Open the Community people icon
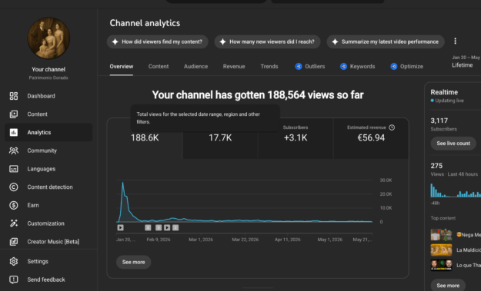This screenshot has width=481, height=291. click(14, 150)
